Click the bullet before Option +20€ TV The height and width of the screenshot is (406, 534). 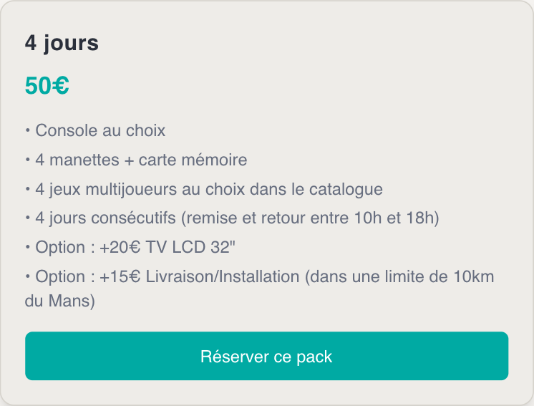coord(28,247)
